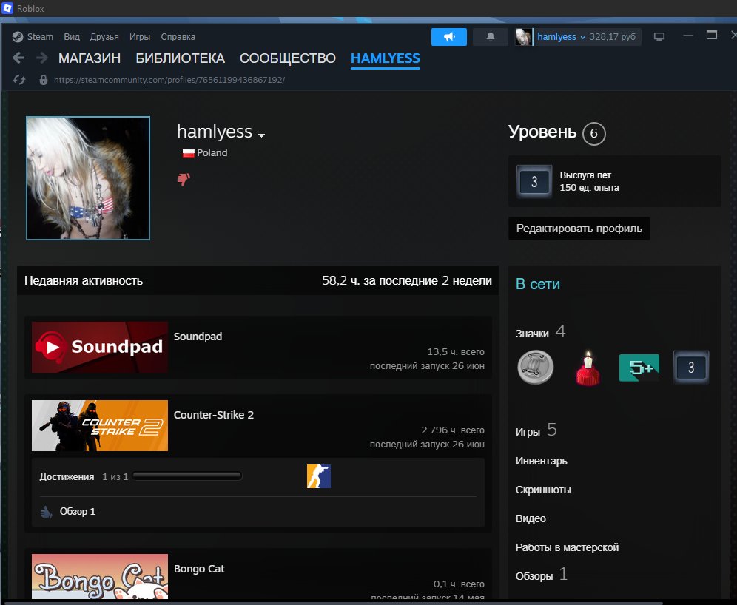The height and width of the screenshot is (605, 737).
Task: Open Видео link
Action: tap(531, 518)
